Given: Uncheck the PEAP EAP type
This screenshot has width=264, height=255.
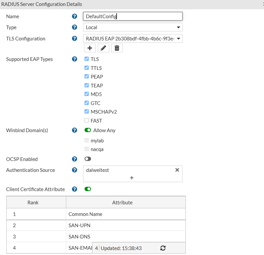Looking at the screenshot, I should [87, 76].
